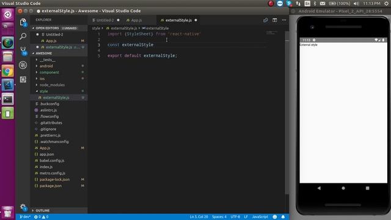Open the package-lock.json file
Viewport: 391px width, 220px height.
tap(59, 179)
